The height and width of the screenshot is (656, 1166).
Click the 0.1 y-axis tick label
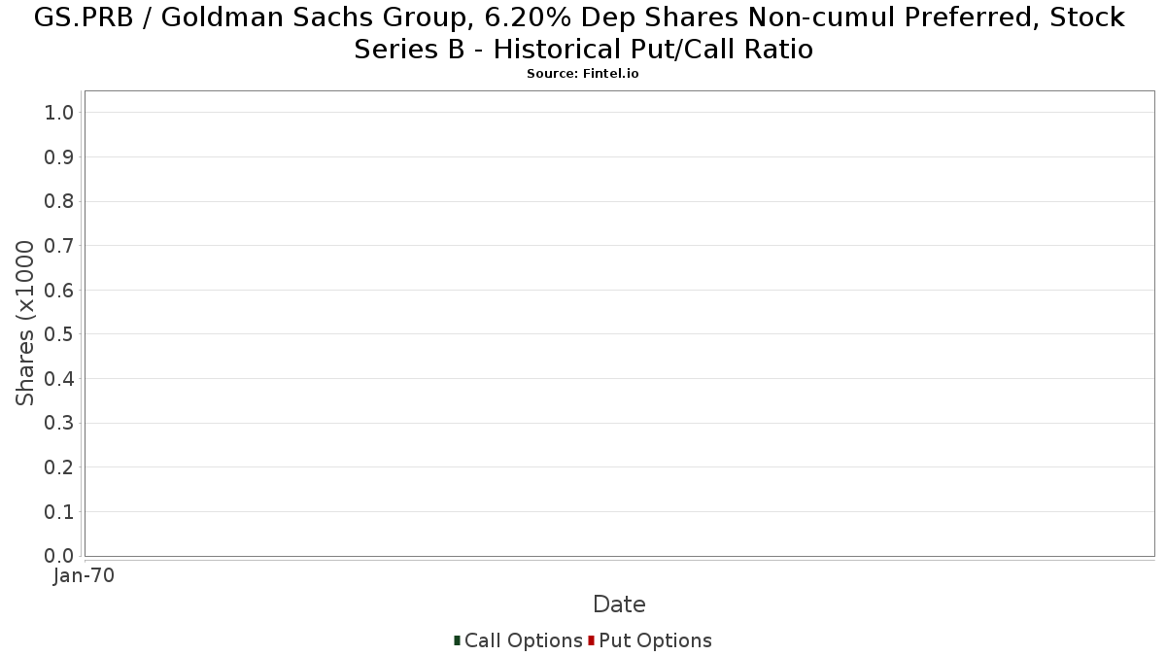point(59,511)
